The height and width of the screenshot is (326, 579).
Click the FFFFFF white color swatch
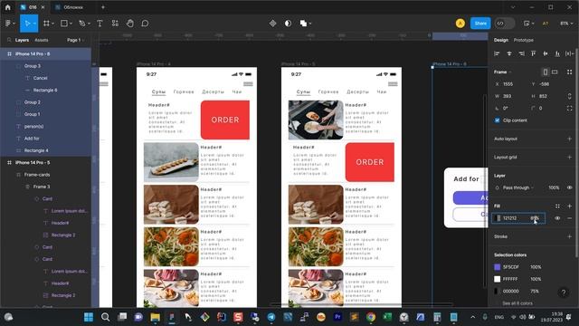pyautogui.click(x=497, y=279)
